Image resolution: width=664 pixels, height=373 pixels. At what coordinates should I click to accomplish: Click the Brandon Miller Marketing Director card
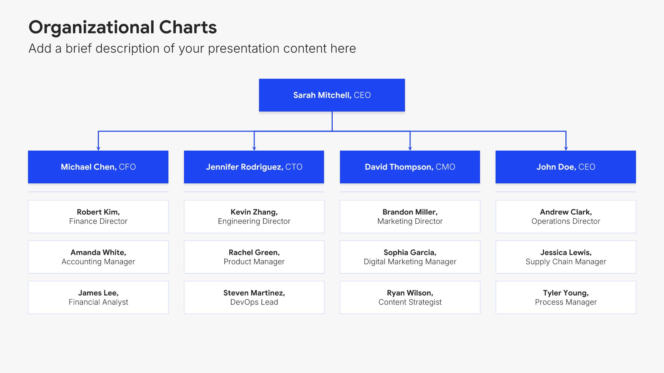(410, 217)
